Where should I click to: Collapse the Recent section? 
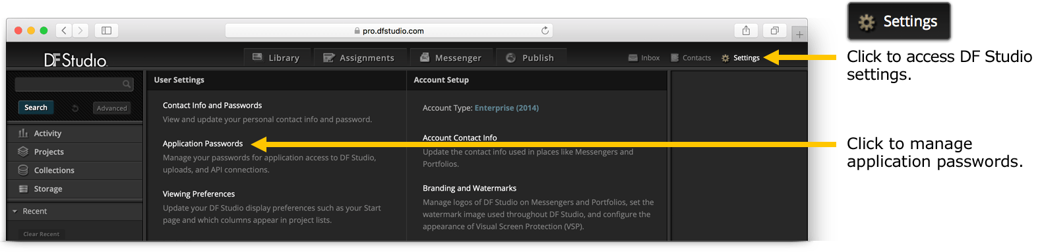(15, 212)
